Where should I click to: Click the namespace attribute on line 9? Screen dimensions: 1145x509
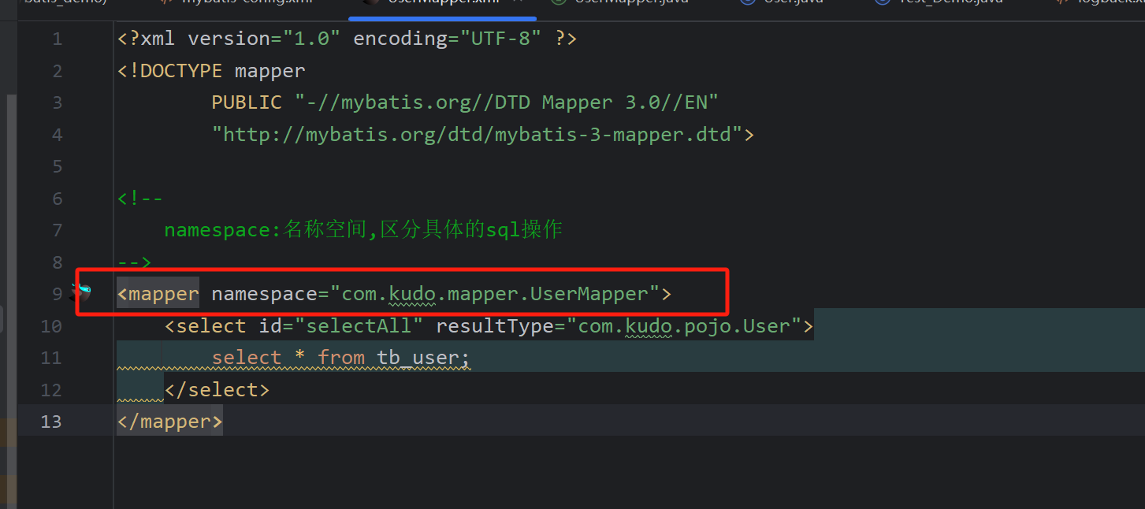[264, 294]
